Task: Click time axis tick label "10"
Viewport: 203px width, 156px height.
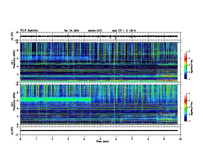Action: [x=180, y=139]
